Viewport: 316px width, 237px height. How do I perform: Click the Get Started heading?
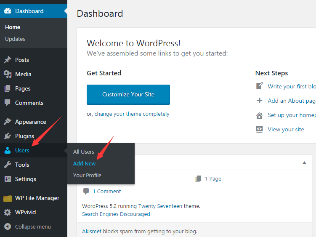click(x=104, y=73)
